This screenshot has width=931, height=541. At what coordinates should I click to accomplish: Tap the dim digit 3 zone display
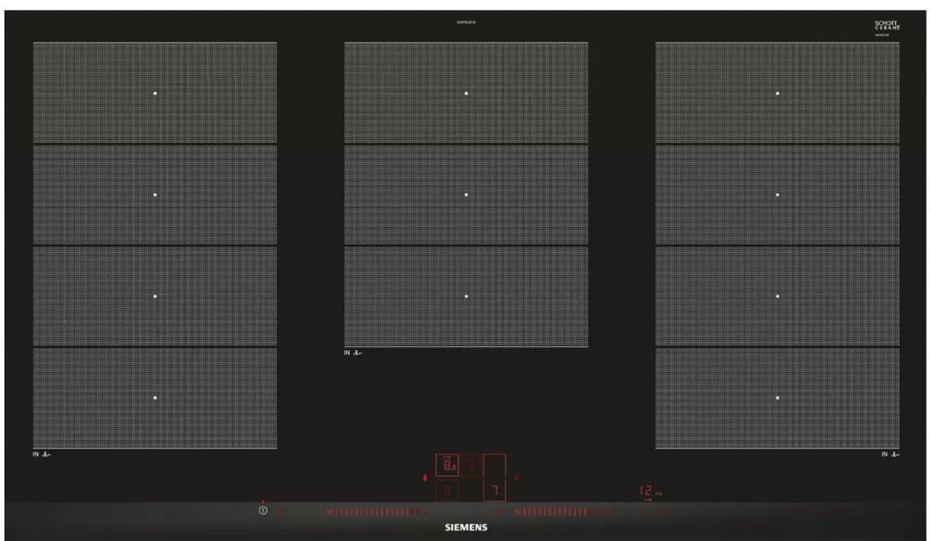point(471,465)
